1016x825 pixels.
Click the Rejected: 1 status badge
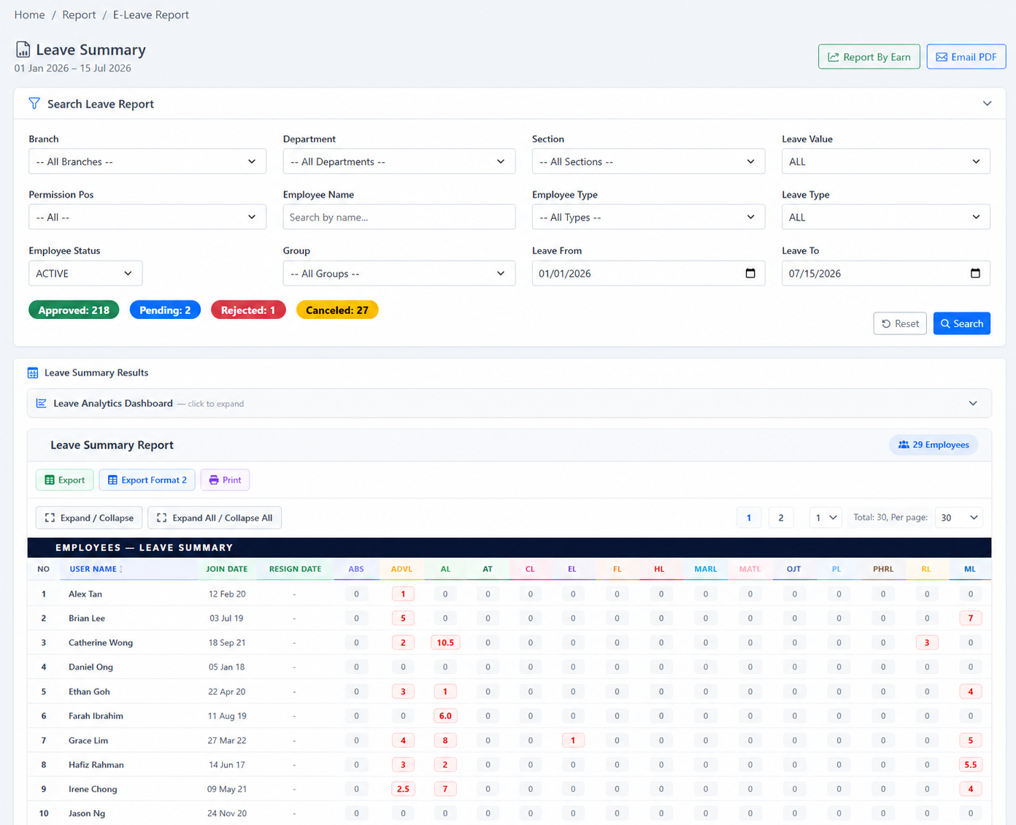[248, 310]
